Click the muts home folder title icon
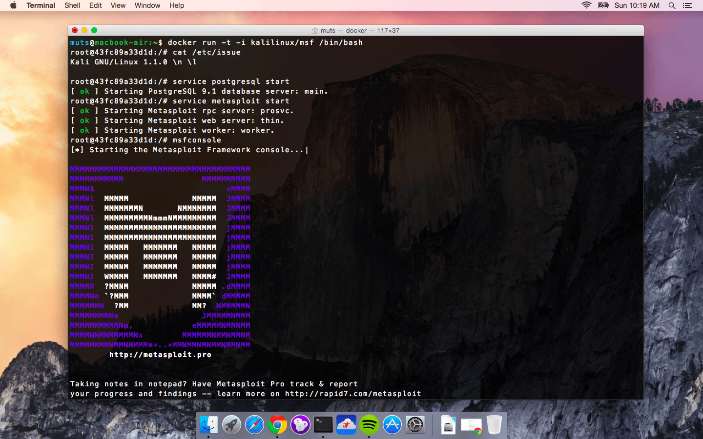This screenshot has width=703, height=439. [315, 31]
